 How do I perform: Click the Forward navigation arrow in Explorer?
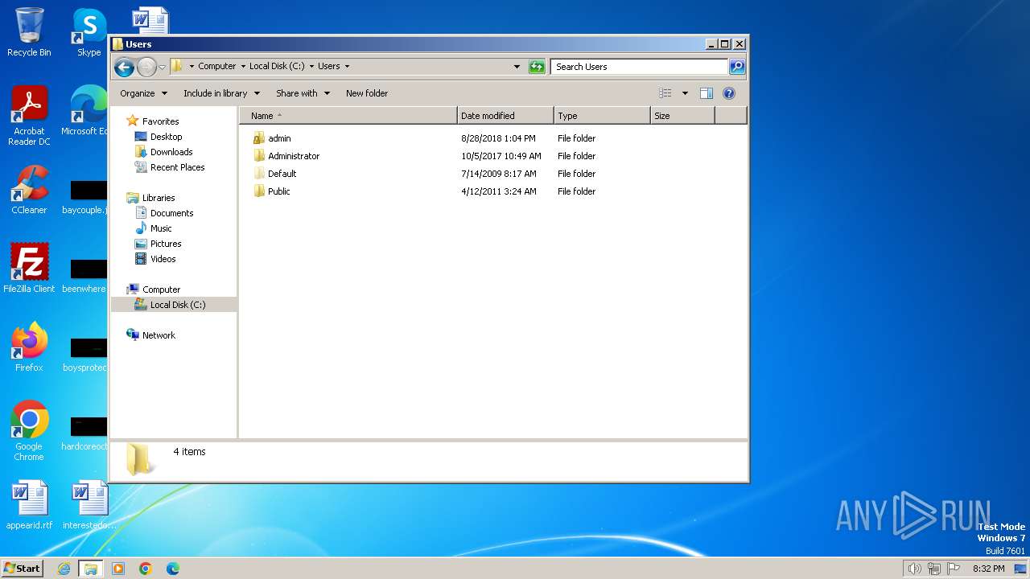click(146, 67)
